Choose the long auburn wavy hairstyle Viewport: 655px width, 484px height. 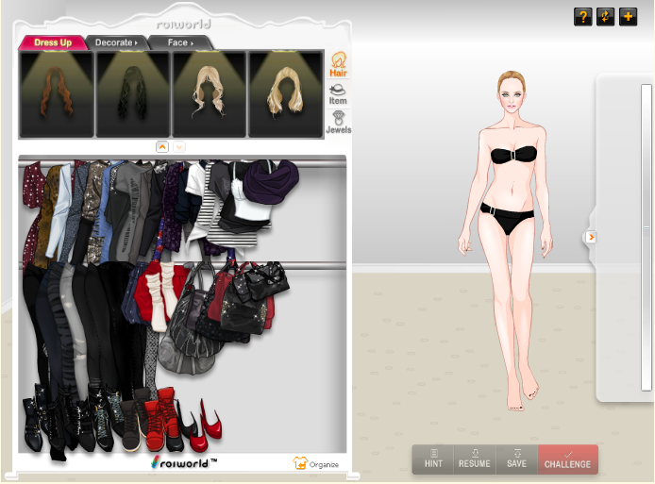coord(57,93)
